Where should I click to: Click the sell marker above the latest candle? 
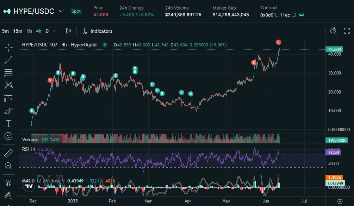click(278, 42)
